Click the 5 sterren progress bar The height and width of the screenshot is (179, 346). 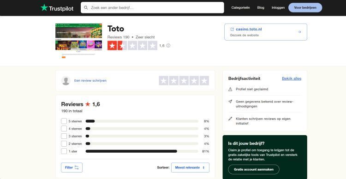pos(142,121)
